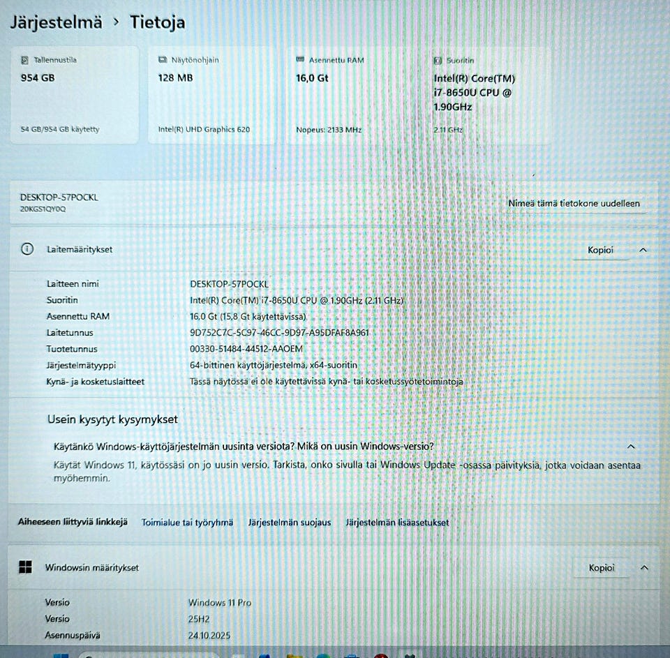Click the 128 MB display adapter value
670x658 pixels.
pyautogui.click(x=175, y=77)
